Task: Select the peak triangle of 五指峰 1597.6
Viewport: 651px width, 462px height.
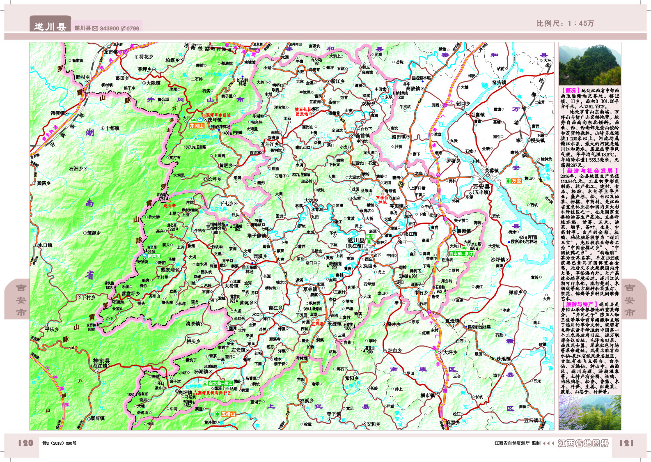Action: 195,147
